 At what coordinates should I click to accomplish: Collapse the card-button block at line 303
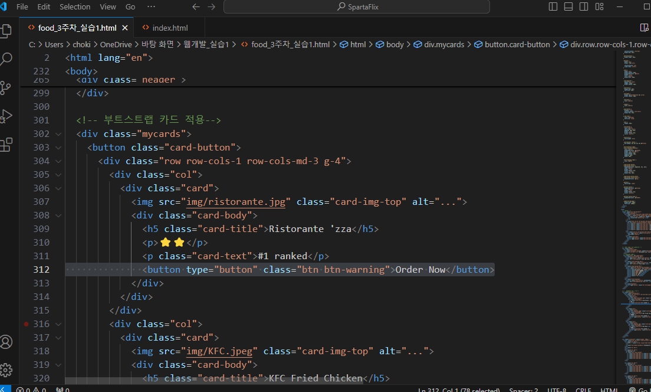click(x=58, y=148)
